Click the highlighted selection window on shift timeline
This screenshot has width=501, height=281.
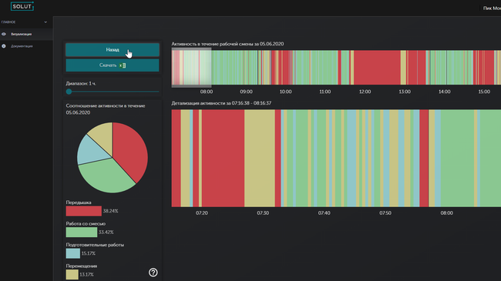[x=191, y=68]
